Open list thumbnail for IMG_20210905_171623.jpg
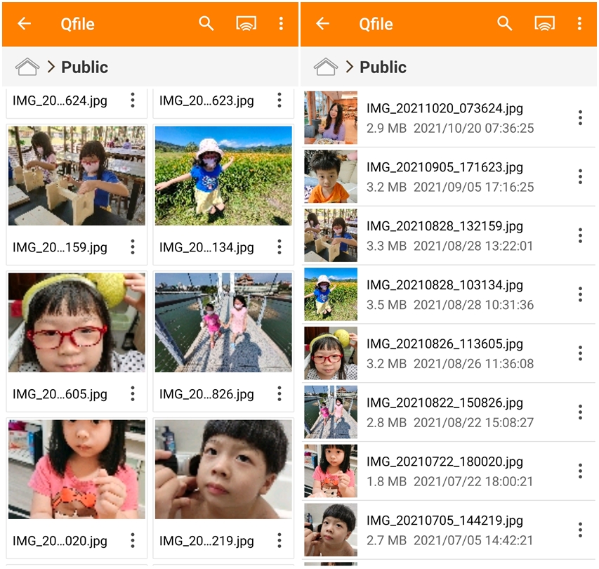The width and height of the screenshot is (599, 569). tap(331, 176)
